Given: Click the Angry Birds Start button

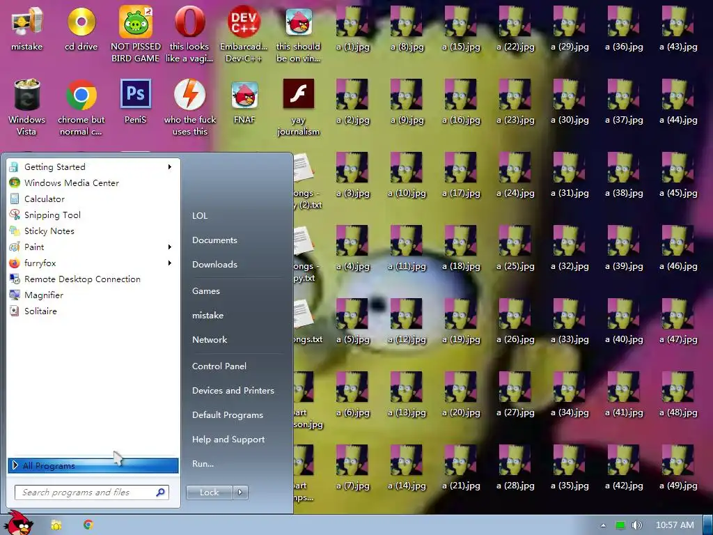Looking at the screenshot, I should [x=18, y=523].
